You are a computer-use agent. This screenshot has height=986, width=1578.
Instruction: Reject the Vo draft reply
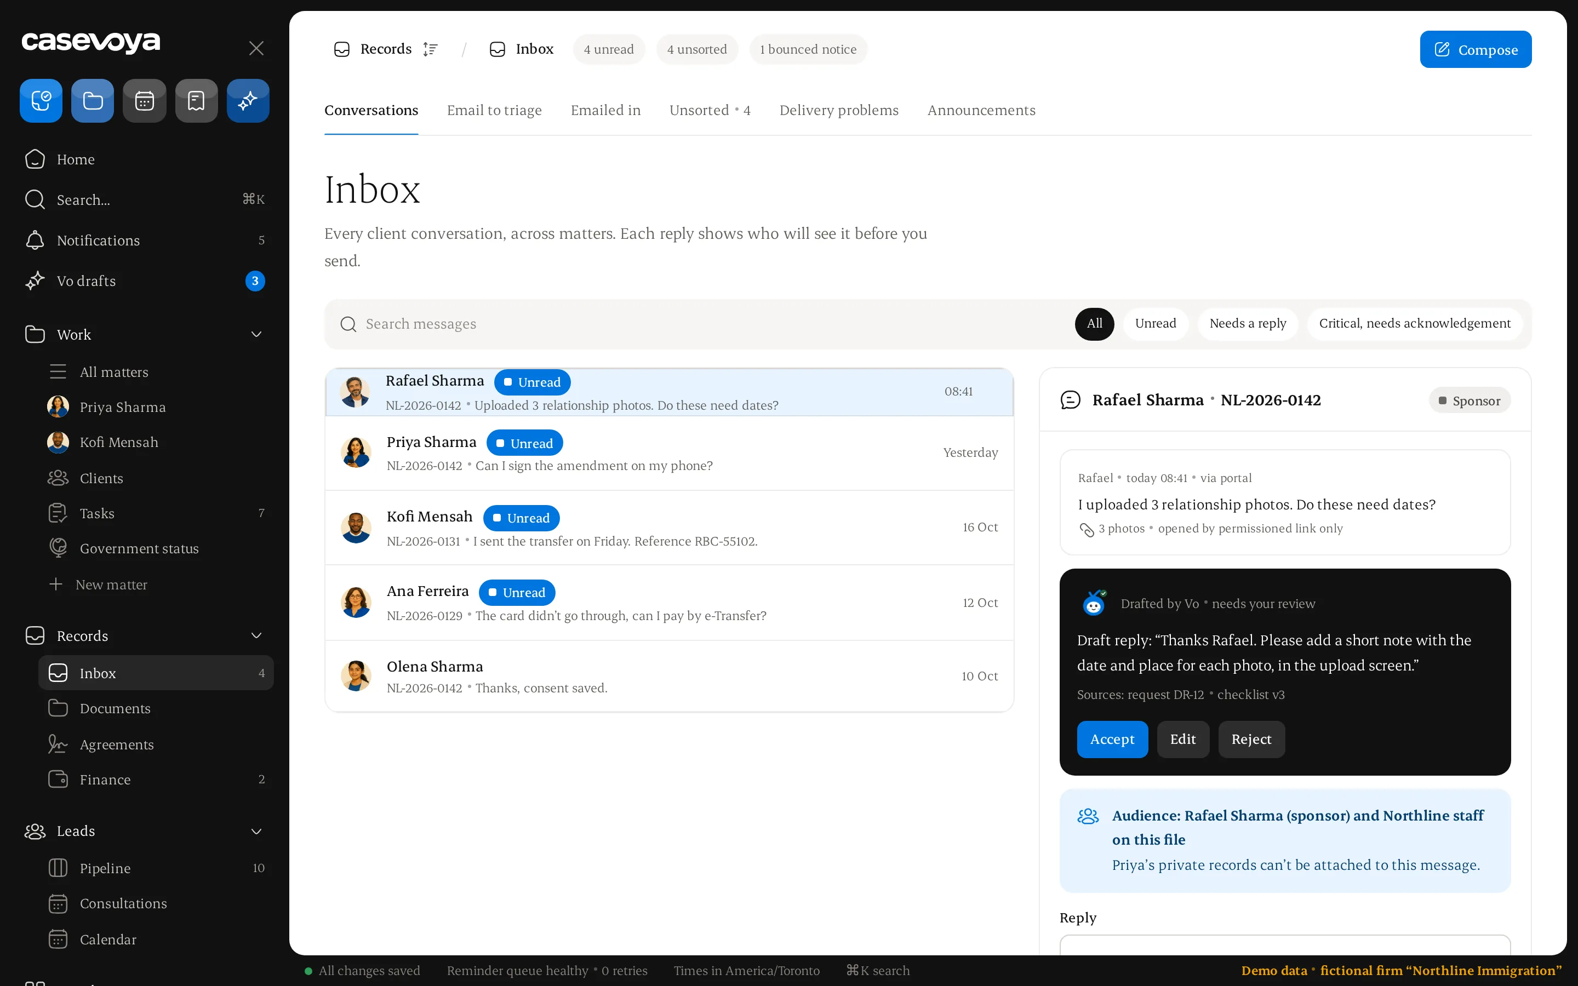(x=1251, y=739)
